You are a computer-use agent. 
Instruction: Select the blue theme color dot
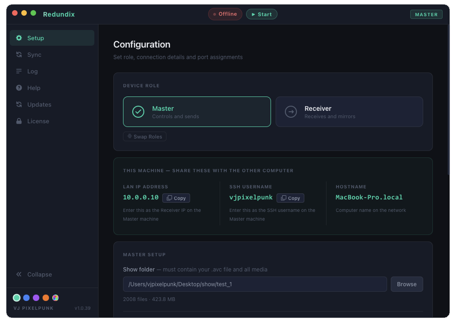click(26, 298)
